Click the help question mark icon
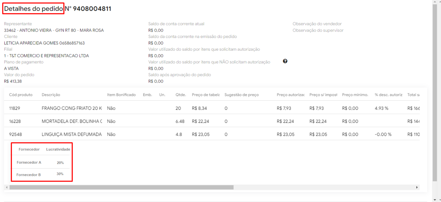This screenshot has width=441, height=202. point(285,61)
